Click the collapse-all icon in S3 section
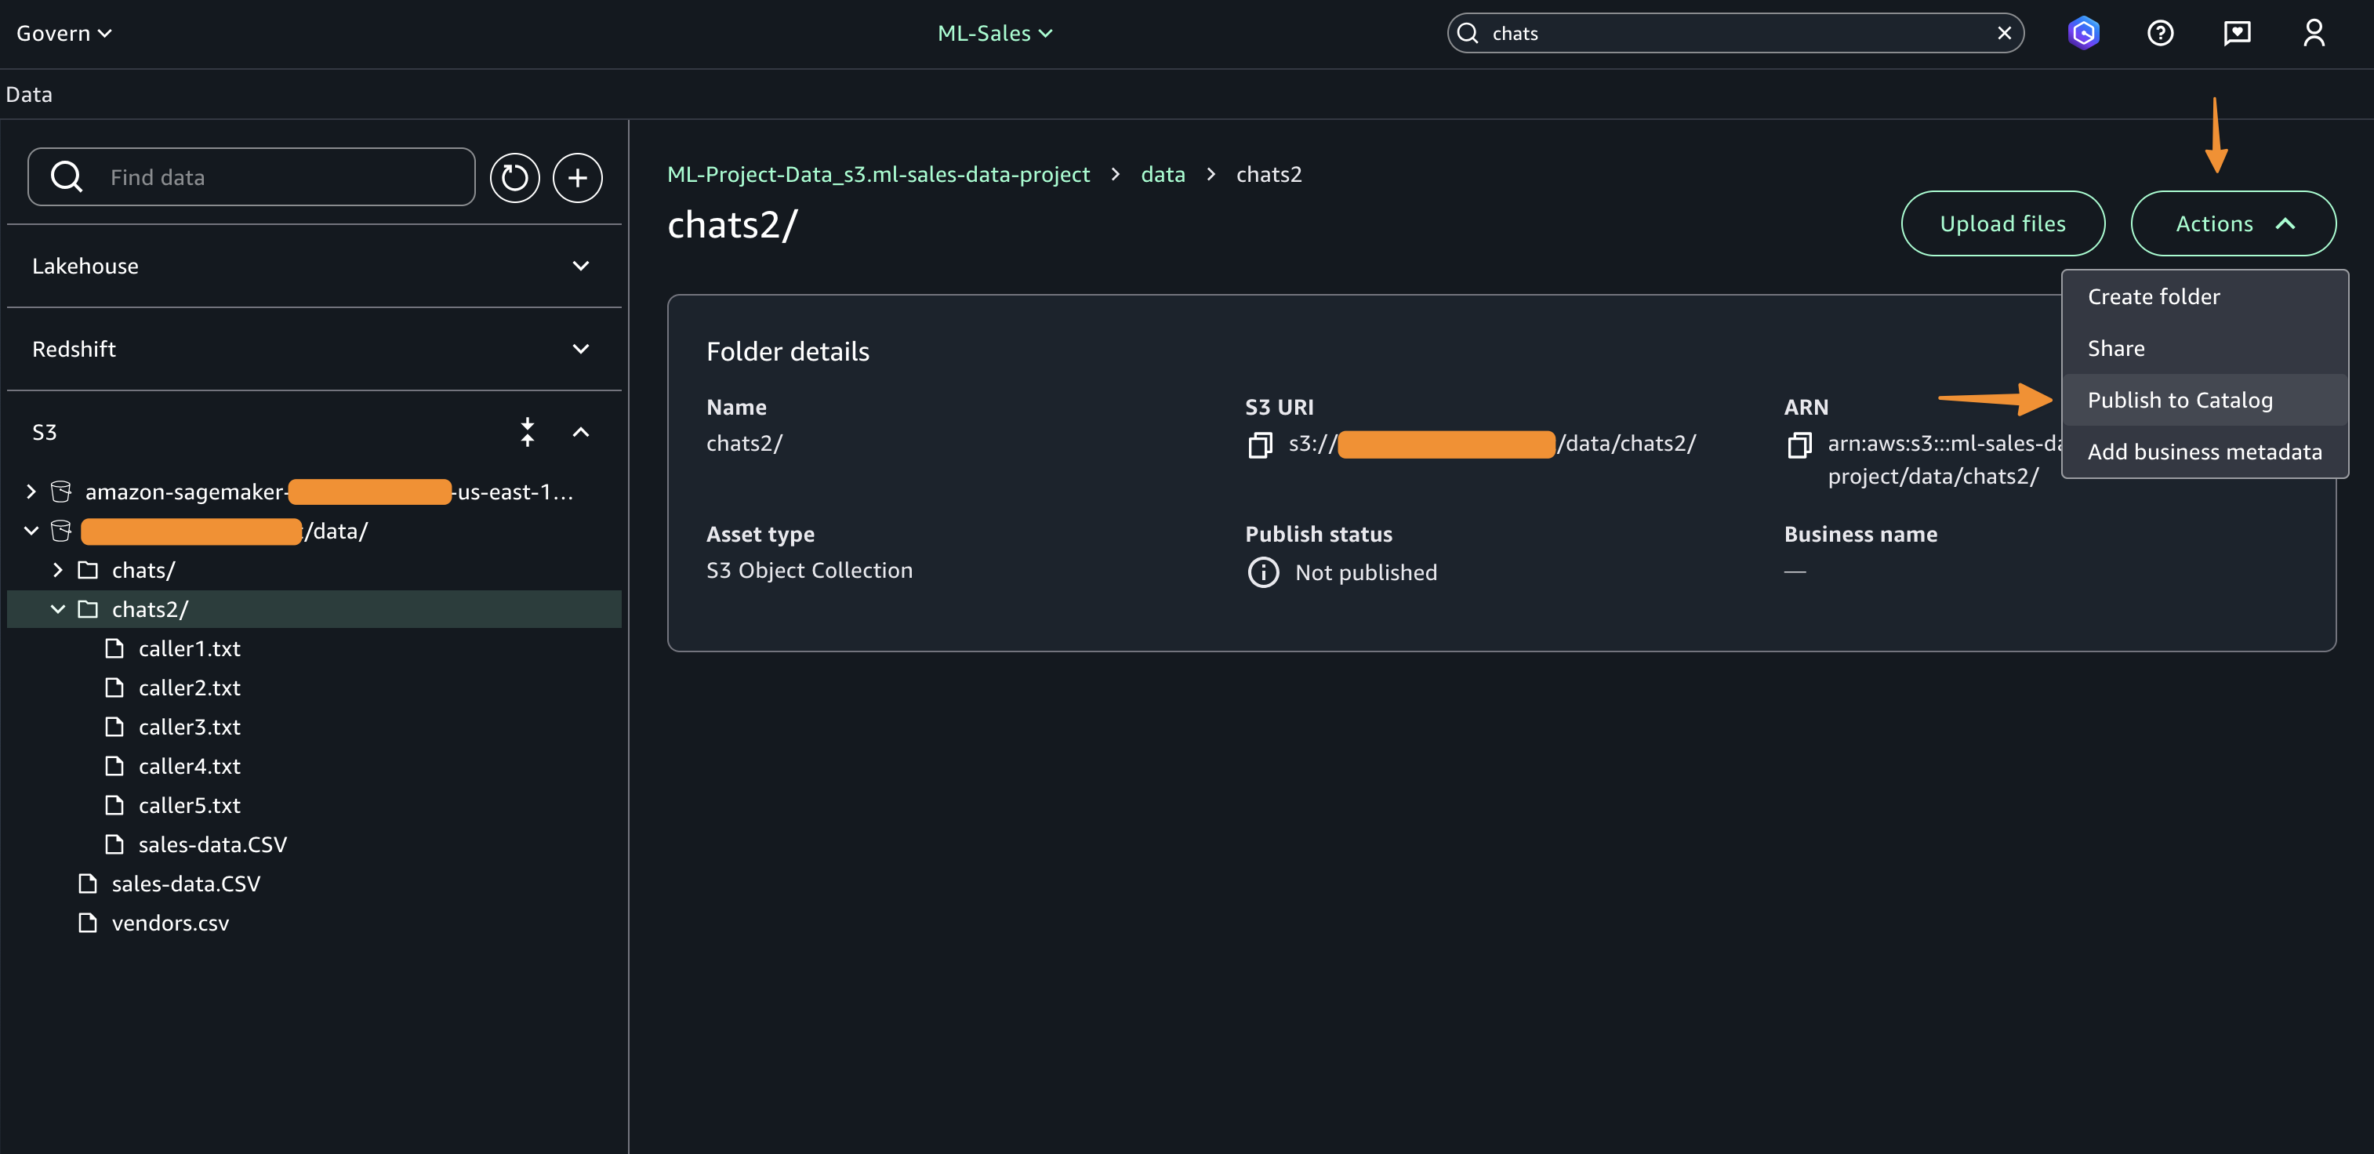The height and width of the screenshot is (1154, 2374). pos(527,432)
